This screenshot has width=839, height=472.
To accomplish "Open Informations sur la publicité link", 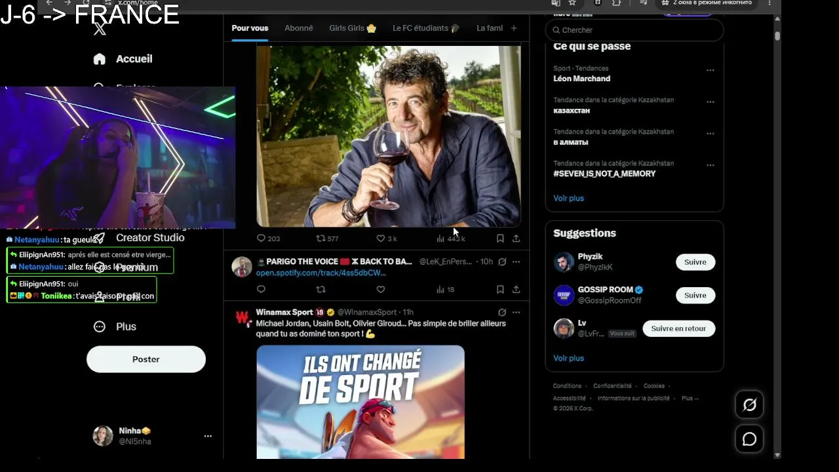I will (633, 398).
